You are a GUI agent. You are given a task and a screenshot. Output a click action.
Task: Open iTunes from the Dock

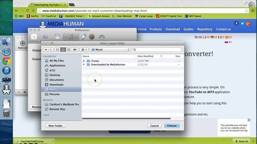coord(6,70)
